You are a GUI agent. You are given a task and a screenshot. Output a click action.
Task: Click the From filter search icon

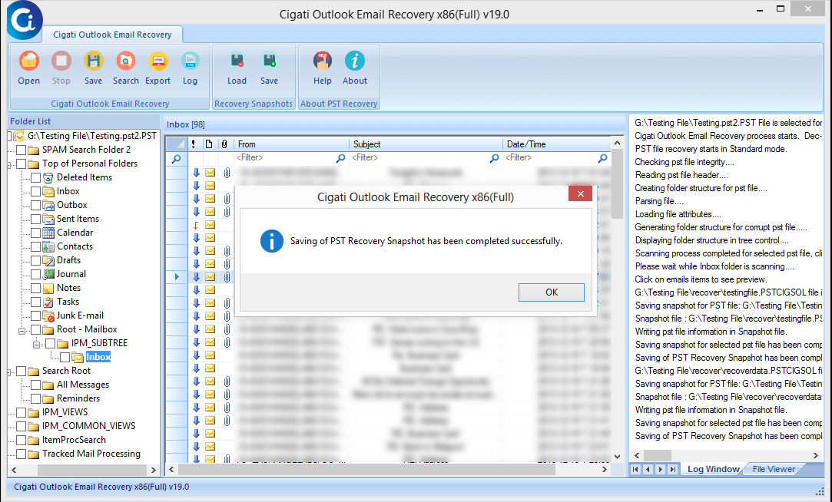340,158
